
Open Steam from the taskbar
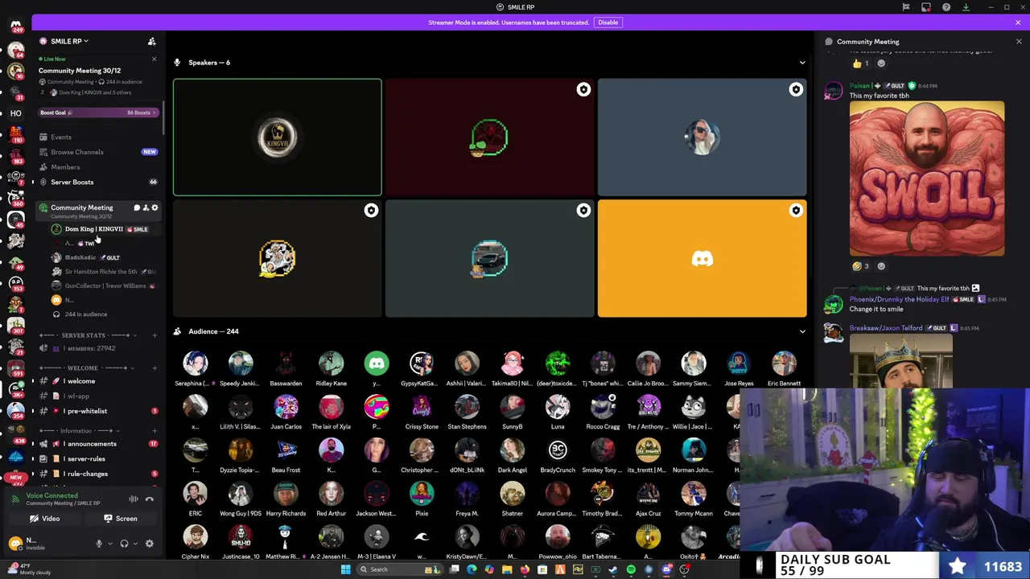coord(613,569)
